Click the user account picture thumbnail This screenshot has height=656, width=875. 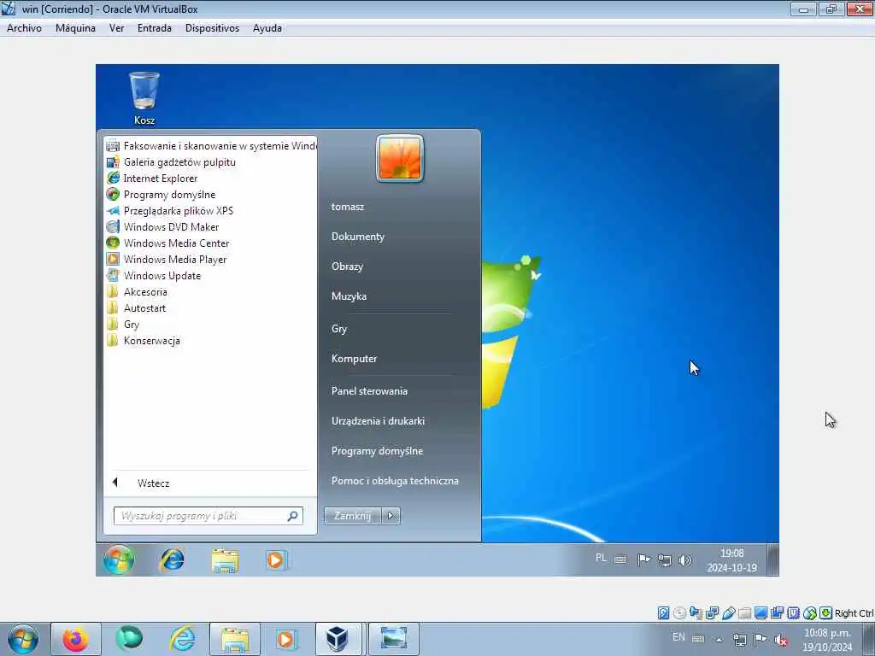400,158
